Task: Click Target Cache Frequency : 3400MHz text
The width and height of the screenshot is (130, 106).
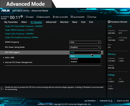Action: pos(19,34)
